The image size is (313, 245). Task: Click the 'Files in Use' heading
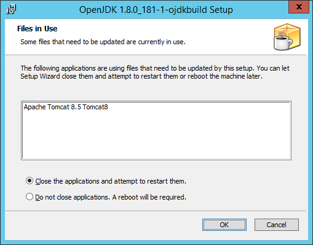[37, 29]
